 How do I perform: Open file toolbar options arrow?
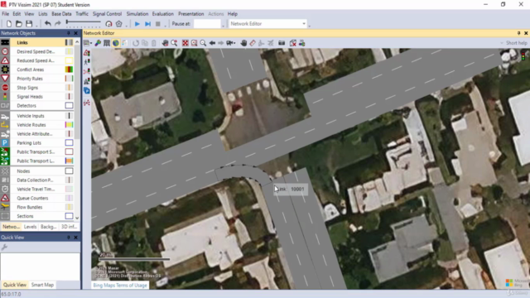tap(36, 26)
